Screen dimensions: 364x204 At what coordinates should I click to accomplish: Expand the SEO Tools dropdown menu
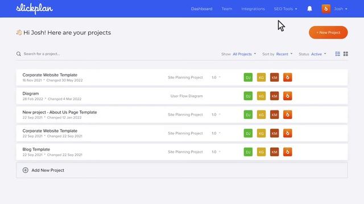pyautogui.click(x=286, y=9)
